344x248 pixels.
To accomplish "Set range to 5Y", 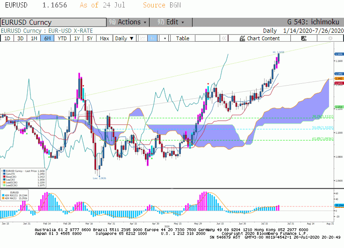I will coord(90,38).
